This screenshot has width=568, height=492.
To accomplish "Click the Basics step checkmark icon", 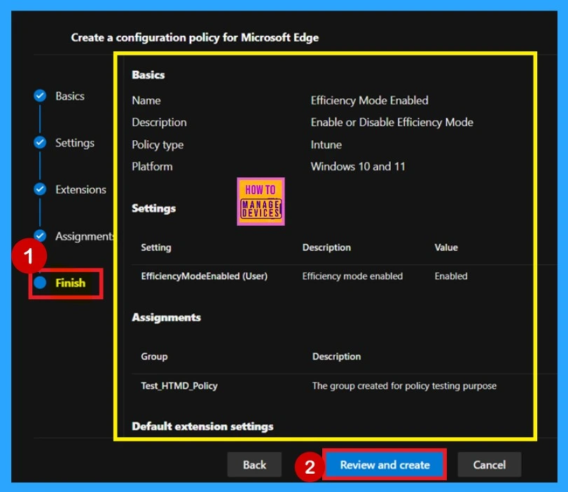I will click(x=40, y=96).
